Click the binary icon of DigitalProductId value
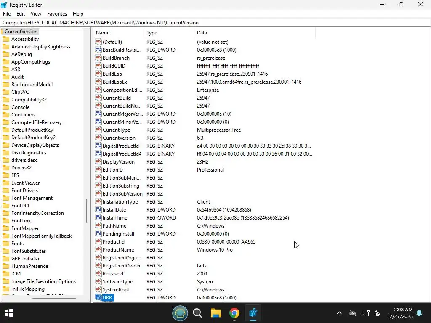Screen dimensions: 431x323 click(x=98, y=146)
